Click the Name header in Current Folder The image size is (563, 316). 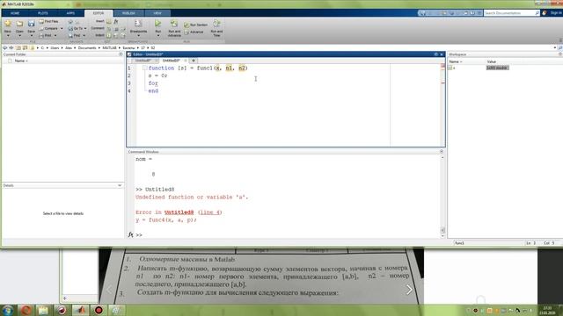(x=20, y=61)
